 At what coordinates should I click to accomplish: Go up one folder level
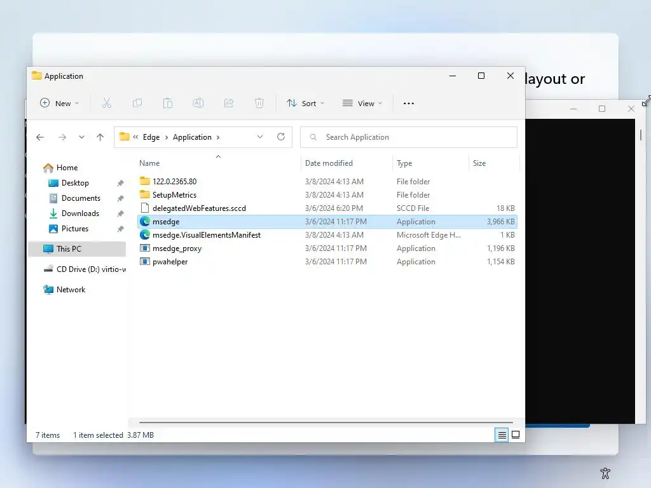coord(100,137)
